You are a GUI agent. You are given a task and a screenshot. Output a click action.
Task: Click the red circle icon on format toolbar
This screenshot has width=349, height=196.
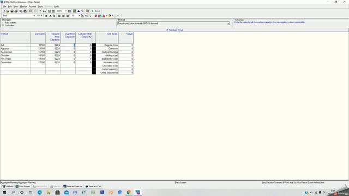pos(96,16)
